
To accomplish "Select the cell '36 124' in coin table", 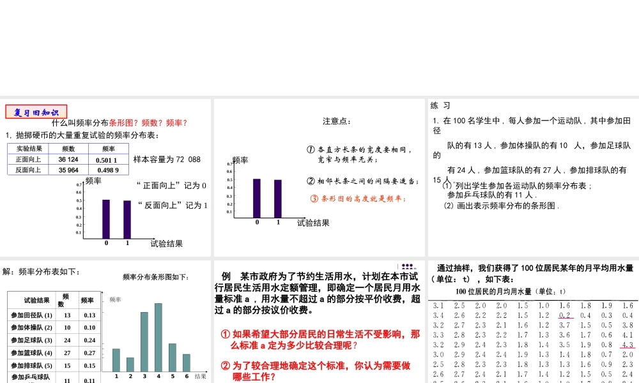I will pos(68,160).
